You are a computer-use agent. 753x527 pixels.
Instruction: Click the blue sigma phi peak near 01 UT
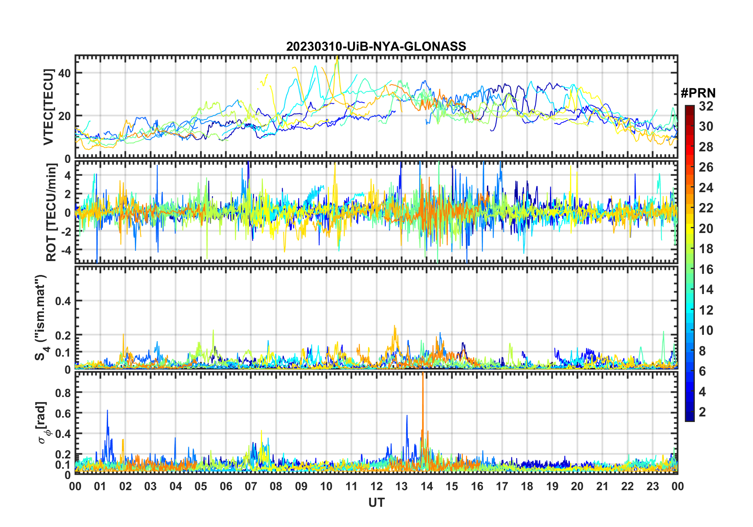107,432
